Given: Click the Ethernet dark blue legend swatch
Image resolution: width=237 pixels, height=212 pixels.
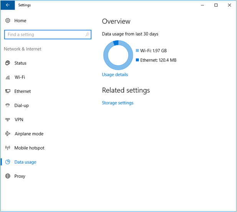Looking at the screenshot, I should click(x=138, y=60).
